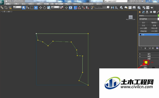Expand the Modifier List dropdown

pos(149,19)
